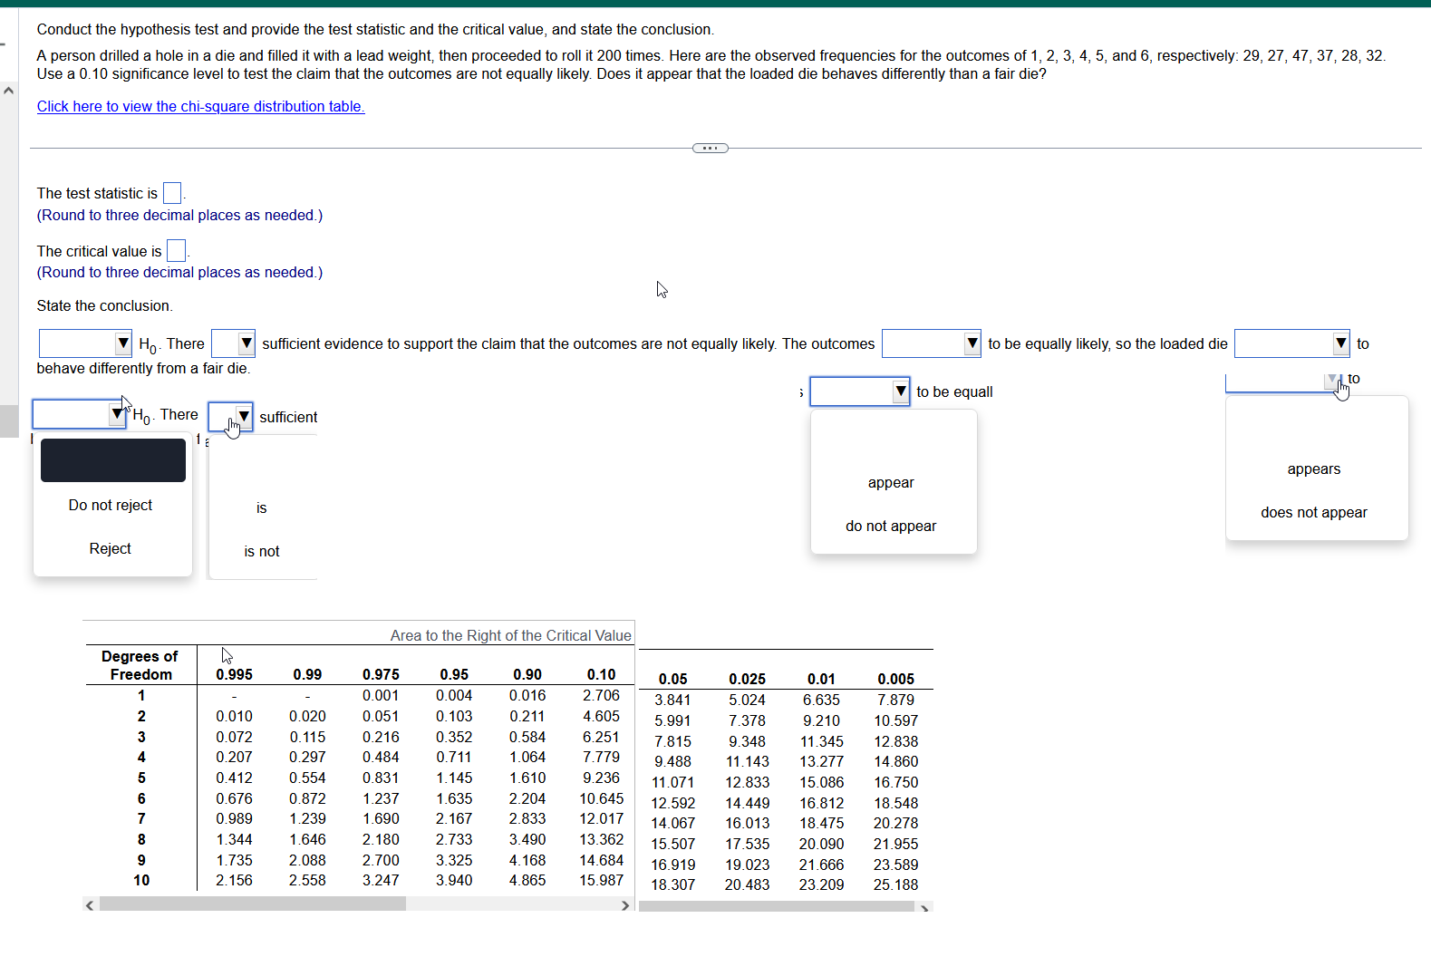Click the value 10.645 in the table
Screen dimensions: 1431x976
[x=601, y=798]
